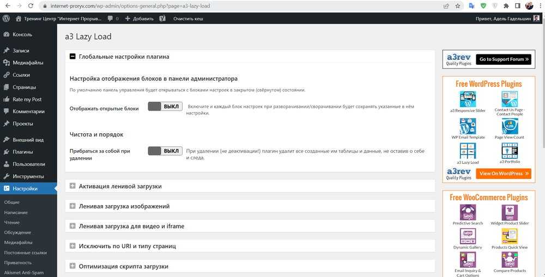The height and width of the screenshot is (277, 545).
Task: Click the Go to Support Forum button
Action: click(x=503, y=59)
